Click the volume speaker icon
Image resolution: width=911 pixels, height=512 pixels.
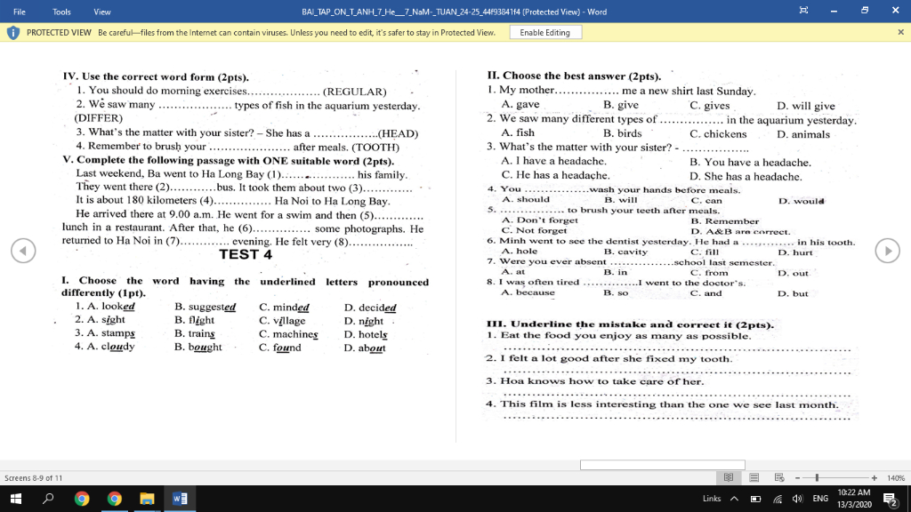click(x=797, y=499)
